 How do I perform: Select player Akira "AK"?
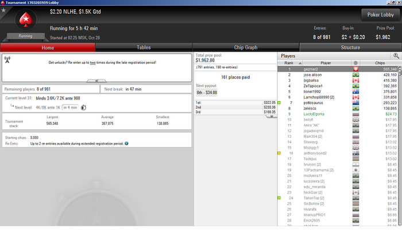(311, 125)
